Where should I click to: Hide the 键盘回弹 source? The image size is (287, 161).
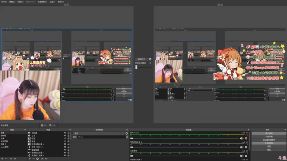65,150
